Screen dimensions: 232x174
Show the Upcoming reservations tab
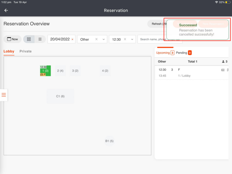pos(165,53)
